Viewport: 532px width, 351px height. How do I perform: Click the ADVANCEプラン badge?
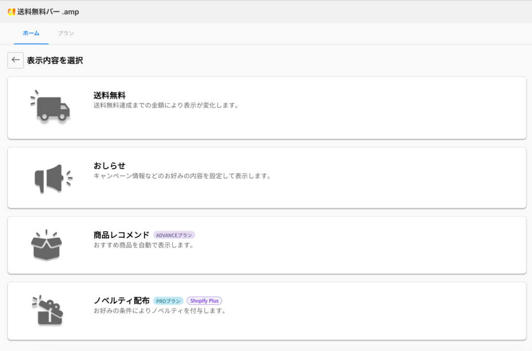174,235
